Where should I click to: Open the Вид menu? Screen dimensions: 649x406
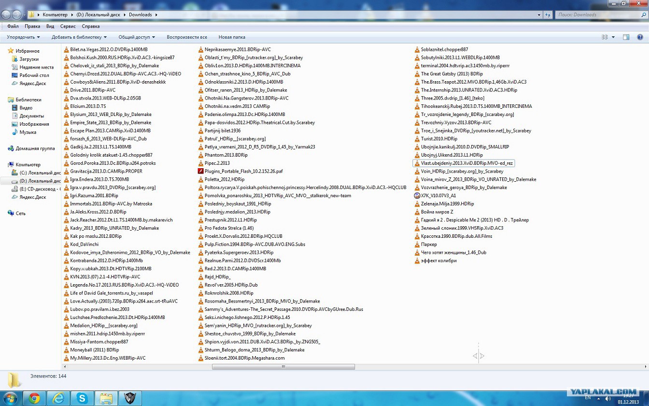(50, 26)
